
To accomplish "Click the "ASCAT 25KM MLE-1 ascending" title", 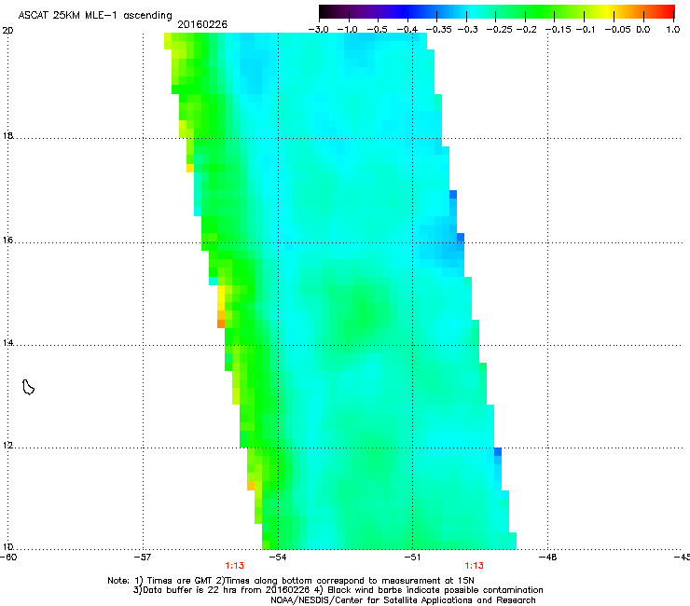I will (x=95, y=16).
